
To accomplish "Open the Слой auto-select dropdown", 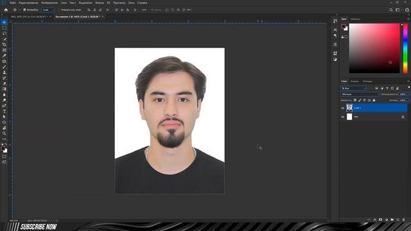I will [x=48, y=10].
